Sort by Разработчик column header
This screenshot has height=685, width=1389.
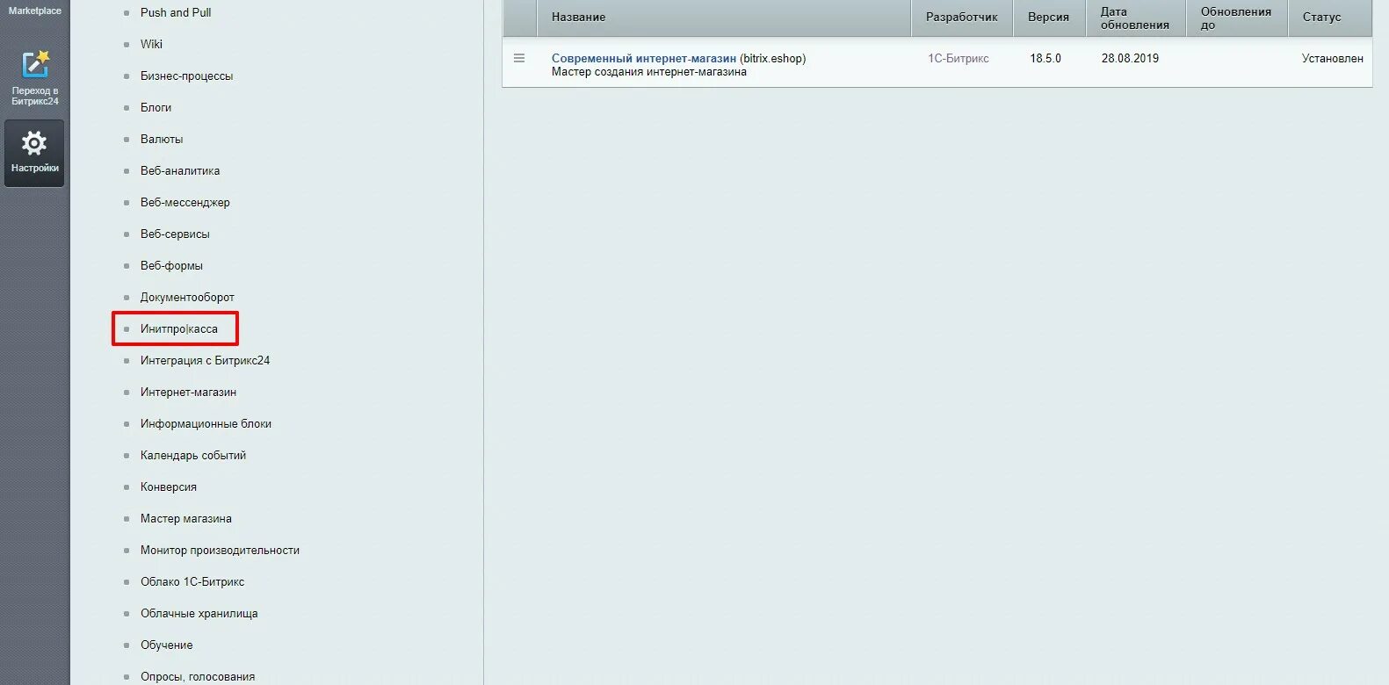coord(962,18)
